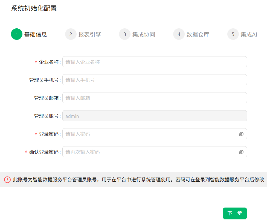
Task: Open the 数据仓库 step
Action: tap(198, 34)
